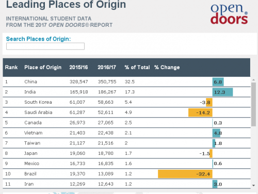Click China's 6.8 teal bar

(218, 82)
